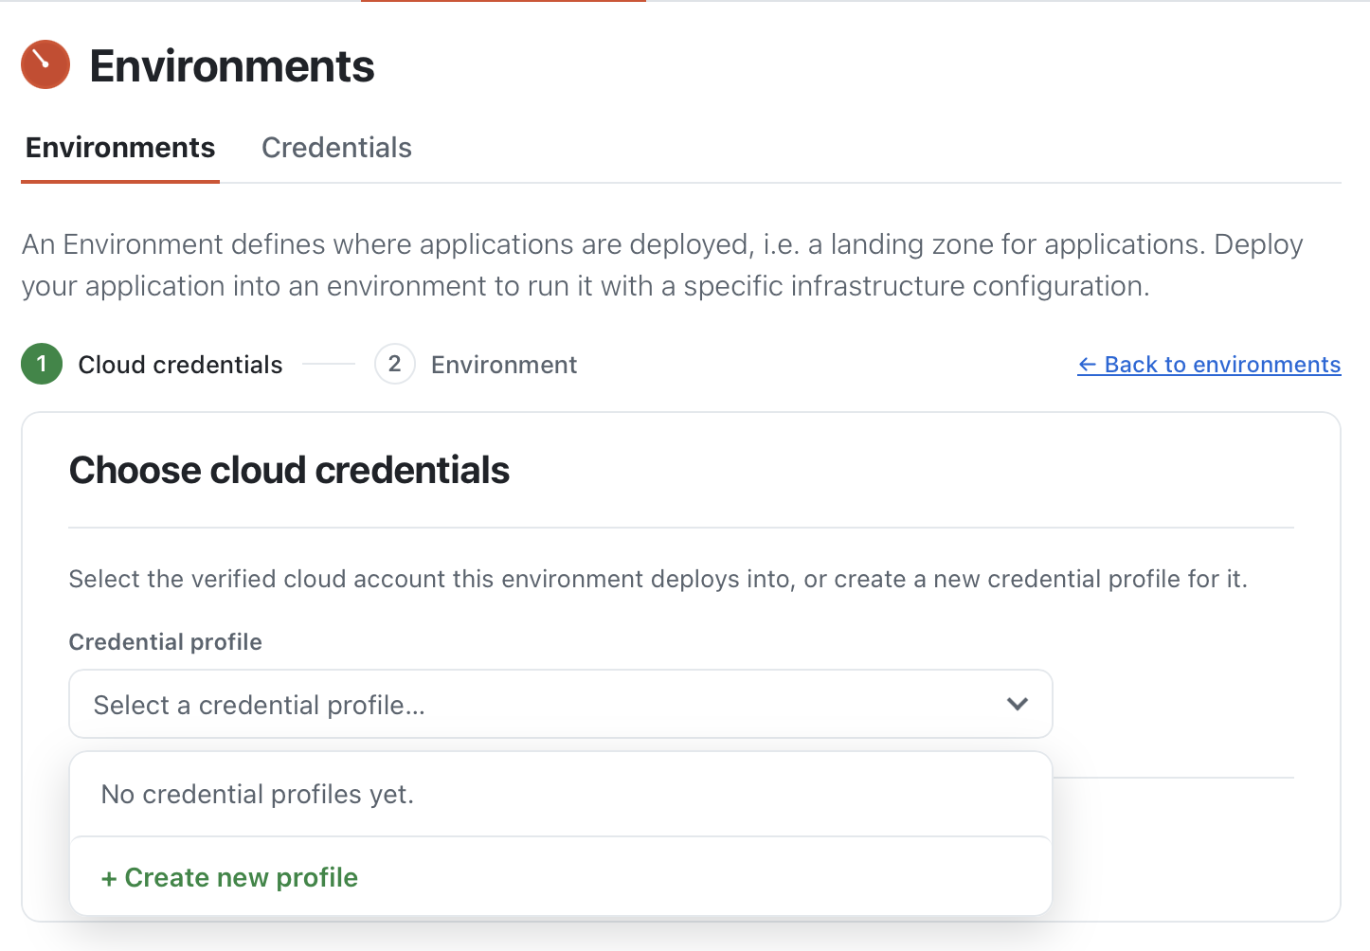Click the orange gauge logo icon
Viewport: 1370px width, 951px height.
[x=45, y=64]
